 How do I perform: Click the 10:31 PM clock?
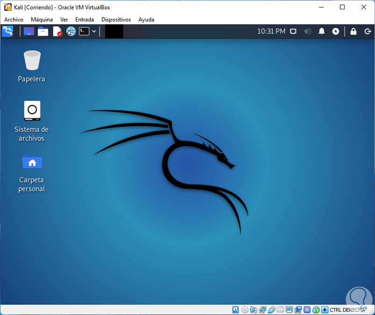[271, 31]
